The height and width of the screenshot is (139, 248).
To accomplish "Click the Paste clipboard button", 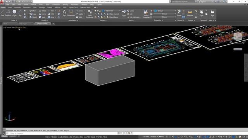I will pyautogui.click(x=201, y=13).
